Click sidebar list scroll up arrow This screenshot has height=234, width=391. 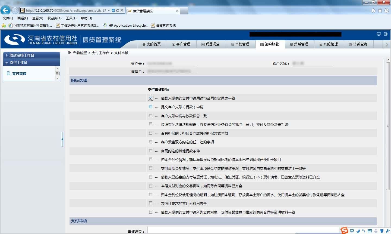coord(57,69)
